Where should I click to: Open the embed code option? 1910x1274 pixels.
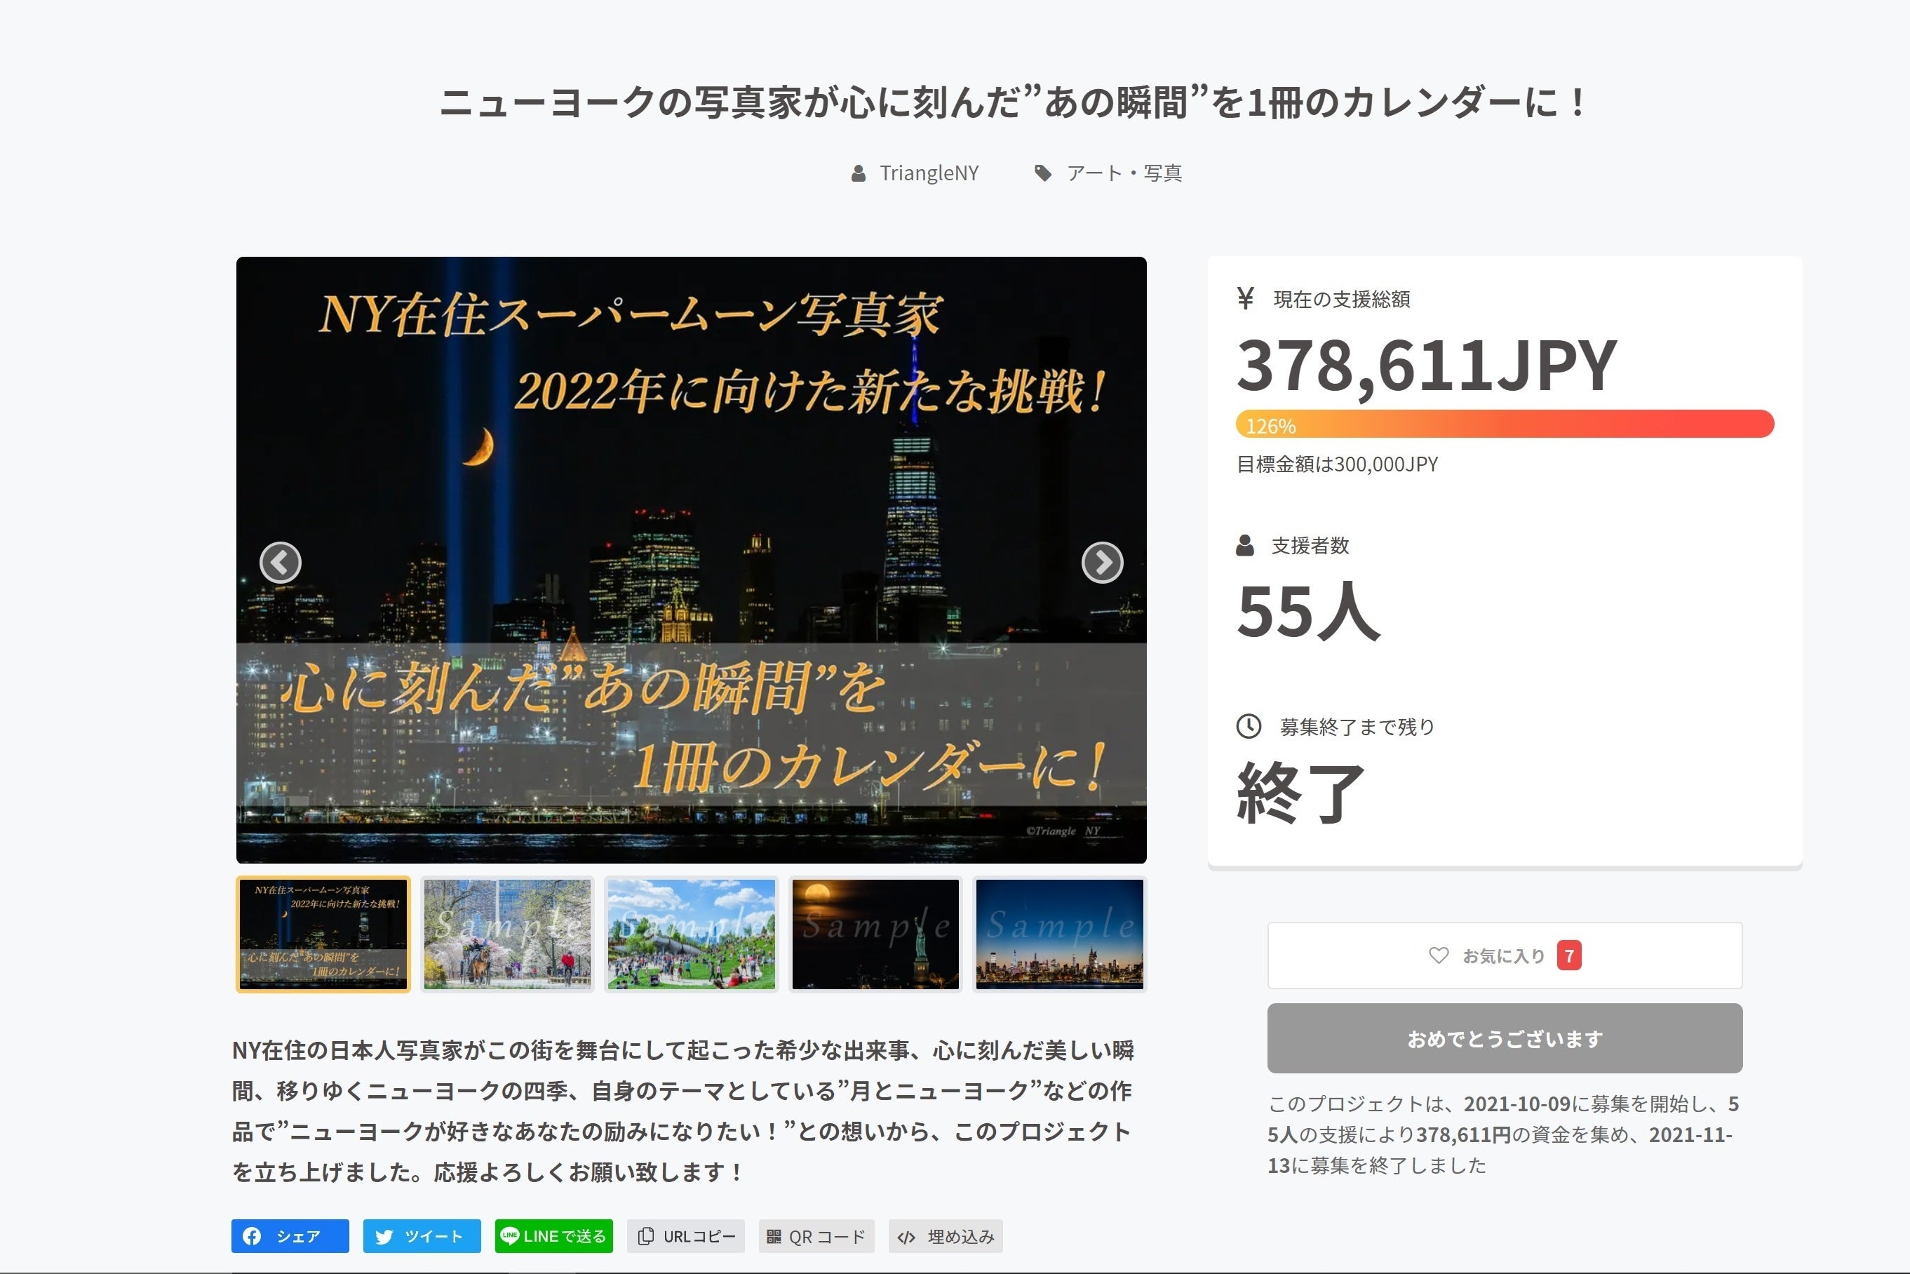945,1236
